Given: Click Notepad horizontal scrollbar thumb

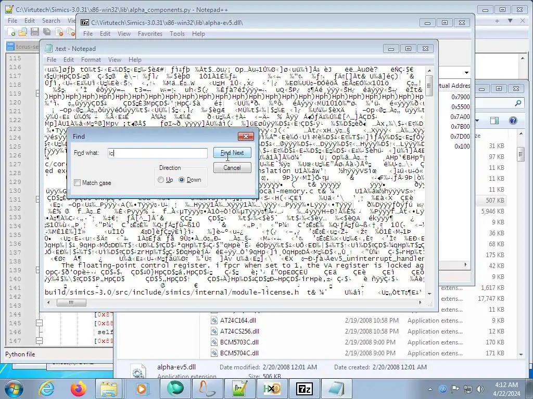Looking at the screenshot, I should [x=71, y=302].
